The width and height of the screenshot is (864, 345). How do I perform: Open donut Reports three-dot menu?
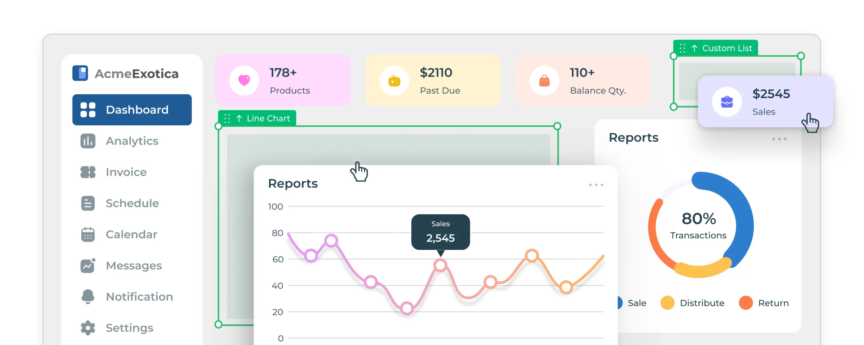point(779,139)
